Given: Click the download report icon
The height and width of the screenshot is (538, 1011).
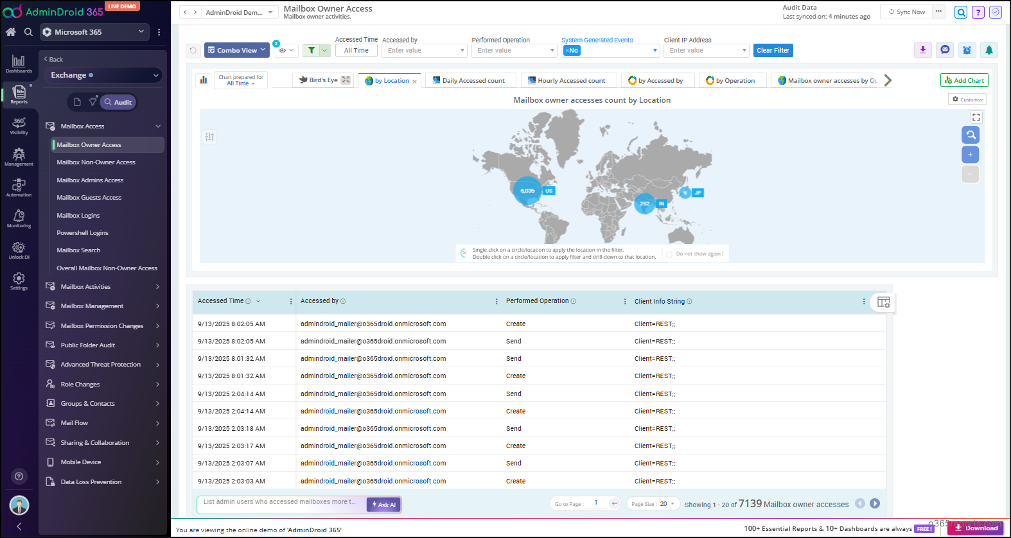Looking at the screenshot, I should coord(923,50).
